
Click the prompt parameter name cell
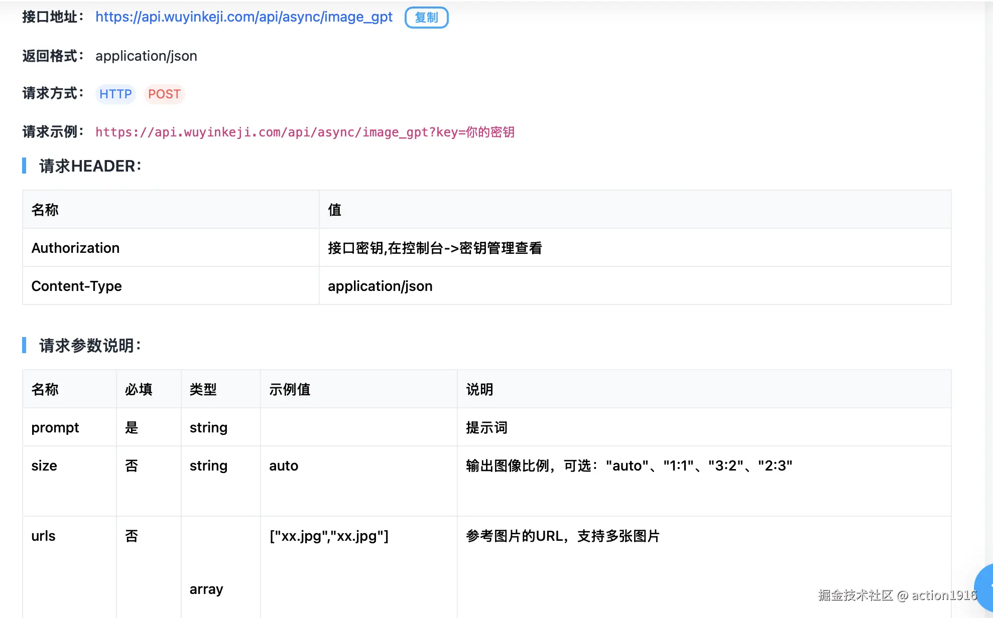[x=55, y=427]
